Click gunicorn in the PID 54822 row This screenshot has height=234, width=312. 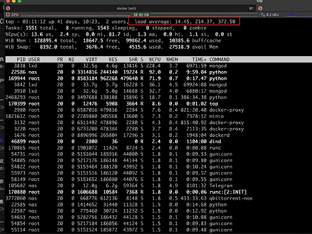[221, 167]
